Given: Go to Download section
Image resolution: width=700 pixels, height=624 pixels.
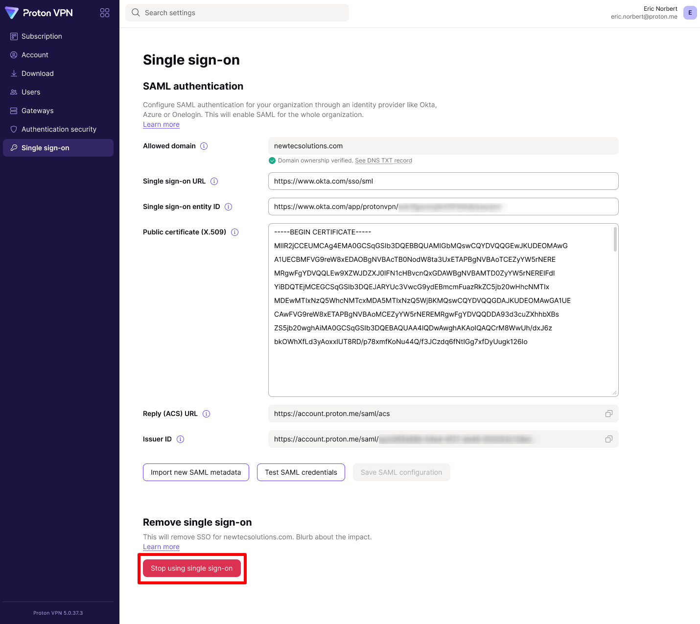Looking at the screenshot, I should 58,73.
